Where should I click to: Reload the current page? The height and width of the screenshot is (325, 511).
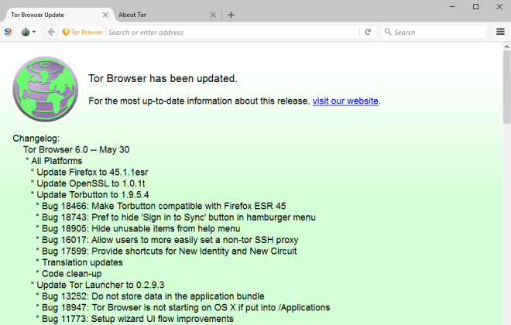[x=368, y=32]
